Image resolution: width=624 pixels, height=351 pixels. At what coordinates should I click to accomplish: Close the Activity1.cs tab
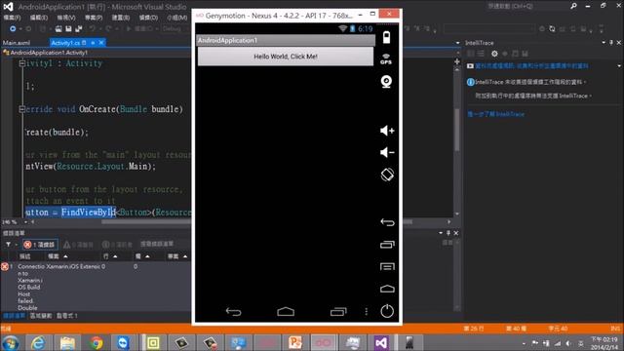point(101,43)
